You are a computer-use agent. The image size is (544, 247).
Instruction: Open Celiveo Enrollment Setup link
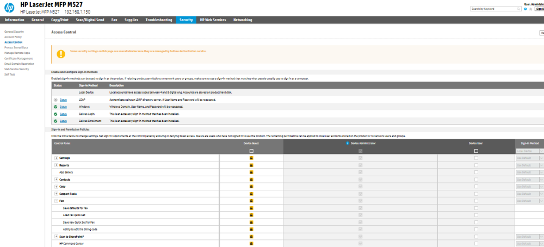63,121
